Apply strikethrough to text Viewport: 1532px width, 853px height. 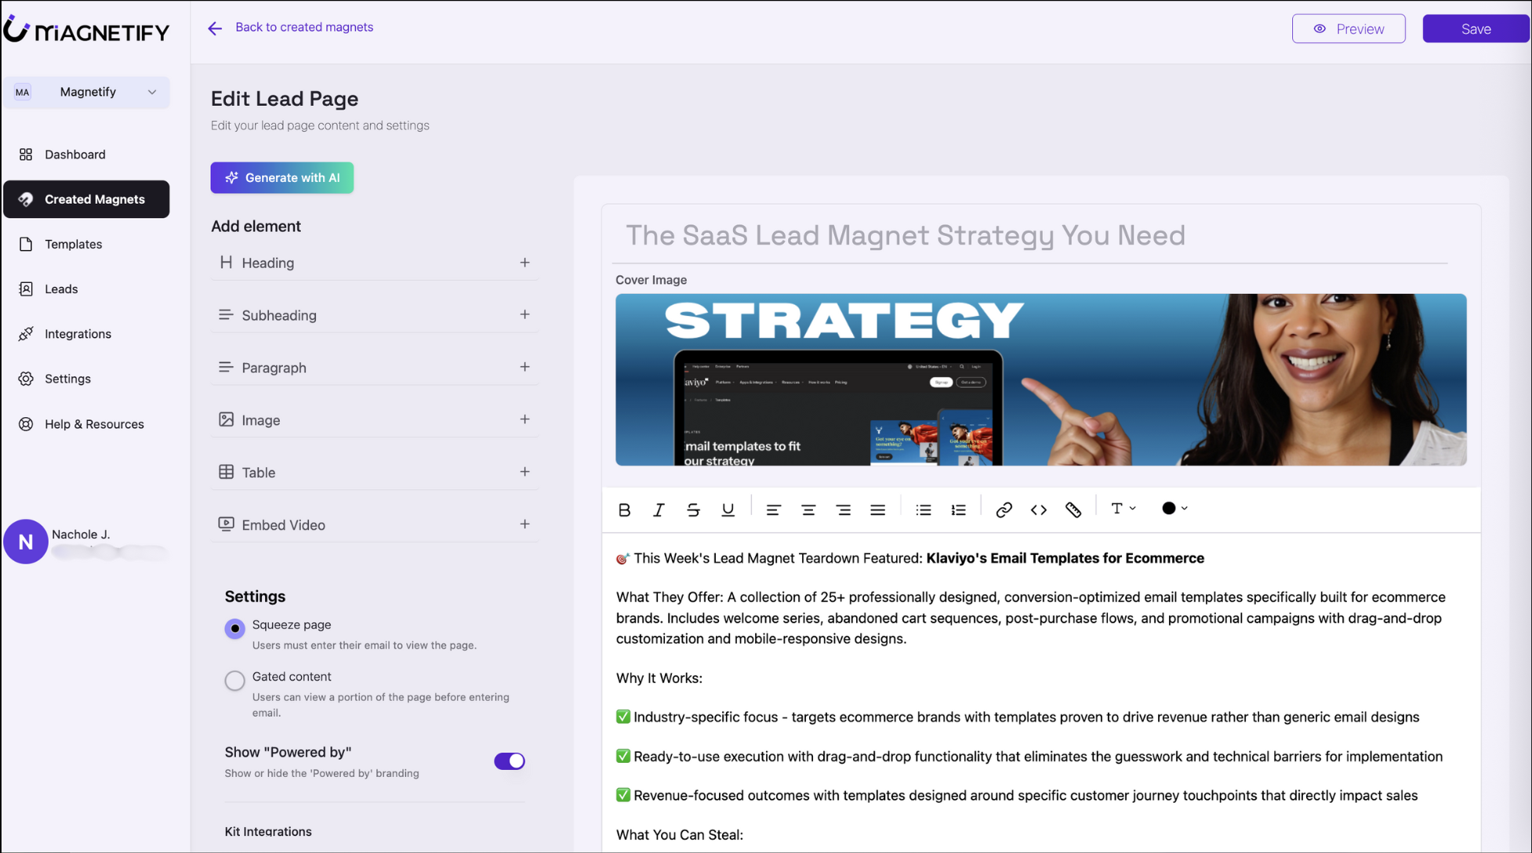coord(693,510)
